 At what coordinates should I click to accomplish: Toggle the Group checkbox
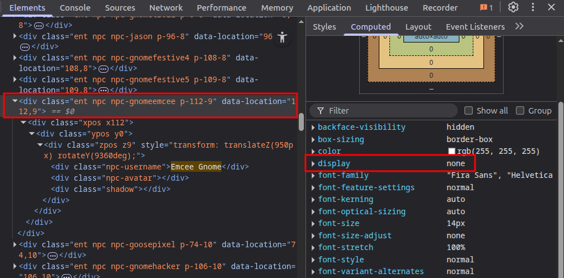click(x=520, y=111)
